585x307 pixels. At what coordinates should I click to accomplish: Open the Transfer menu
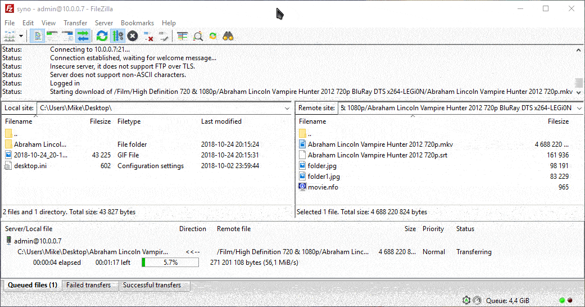[x=75, y=23]
